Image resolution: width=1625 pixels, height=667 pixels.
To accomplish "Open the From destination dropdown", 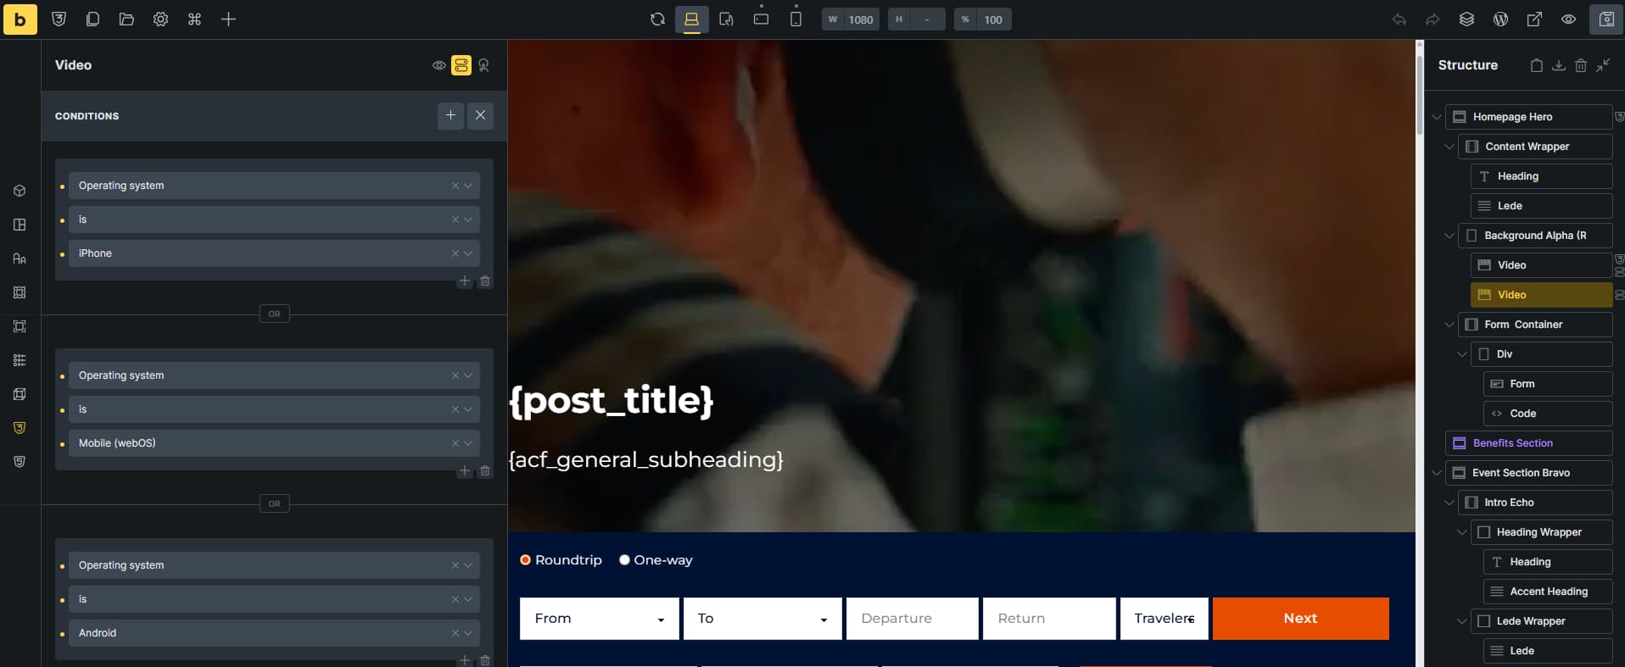I will [599, 619].
